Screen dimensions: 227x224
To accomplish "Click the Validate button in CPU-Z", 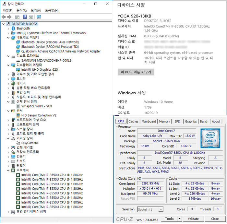I will click(x=193, y=219).
